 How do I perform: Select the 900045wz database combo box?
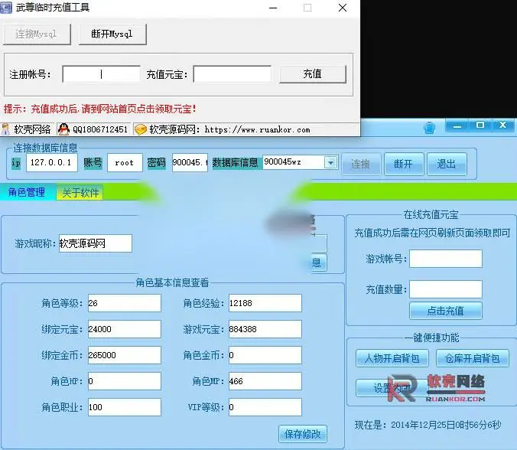300,162
